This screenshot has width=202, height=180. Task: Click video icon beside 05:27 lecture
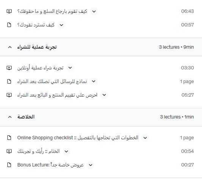9,95
